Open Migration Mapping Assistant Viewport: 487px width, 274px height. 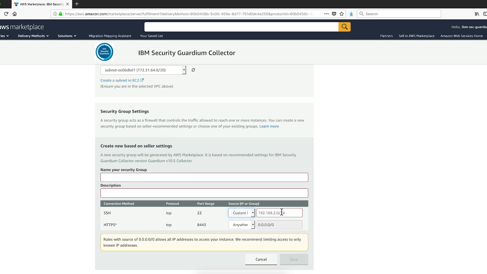click(x=110, y=36)
